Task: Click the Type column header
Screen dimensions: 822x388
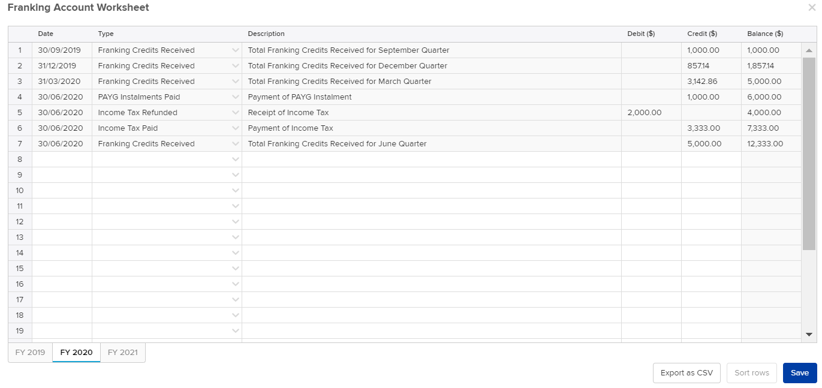Action: pos(167,34)
